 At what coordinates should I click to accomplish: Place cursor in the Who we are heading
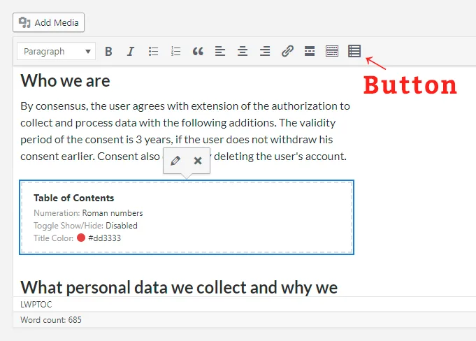[x=65, y=81]
